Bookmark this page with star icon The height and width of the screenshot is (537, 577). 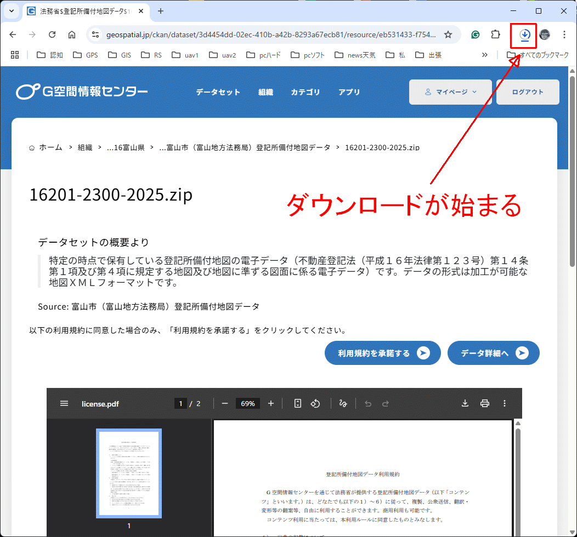(x=448, y=35)
